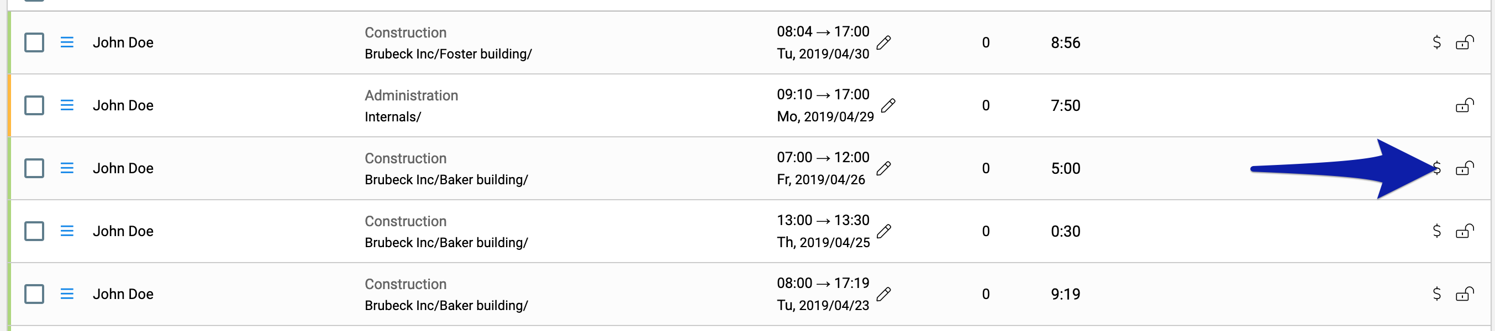
Task: Open hamburger menu on Administration row
Action: 67,105
